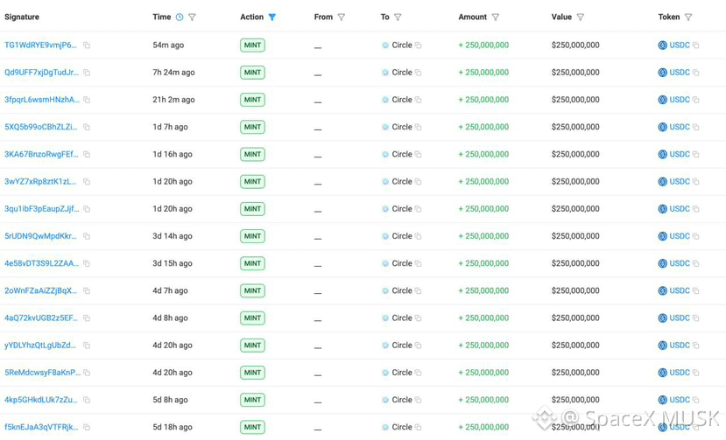The height and width of the screenshot is (440, 726).
Task: Open transaction f5knEJaA3qVTFRjk...
Action: (41, 427)
